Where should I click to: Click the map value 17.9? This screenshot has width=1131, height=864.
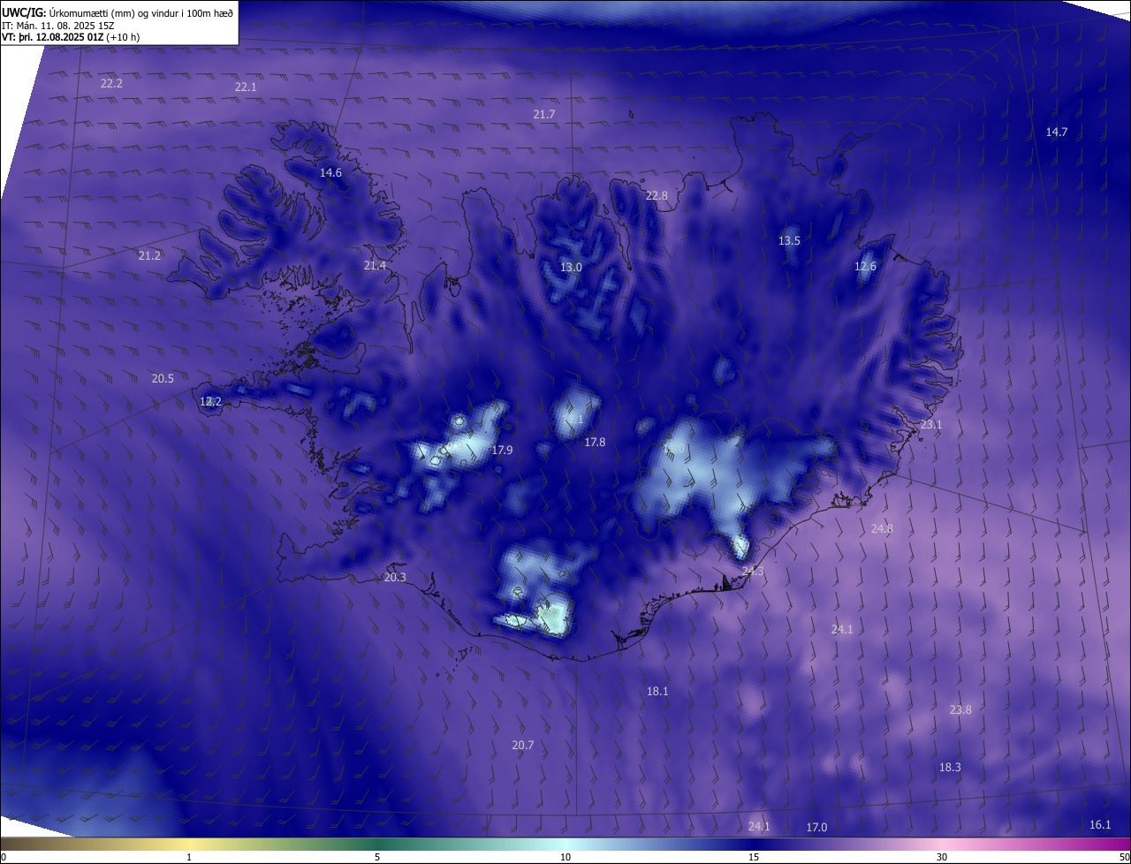tap(502, 450)
